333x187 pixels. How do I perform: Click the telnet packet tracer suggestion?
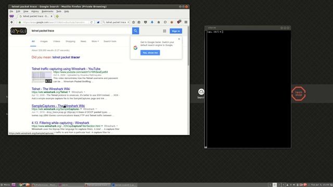pyautogui.click(x=66, y=57)
